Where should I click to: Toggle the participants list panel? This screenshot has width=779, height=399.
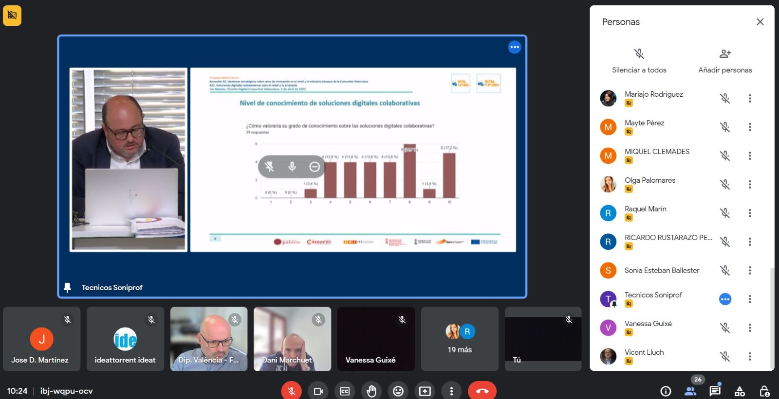690,391
